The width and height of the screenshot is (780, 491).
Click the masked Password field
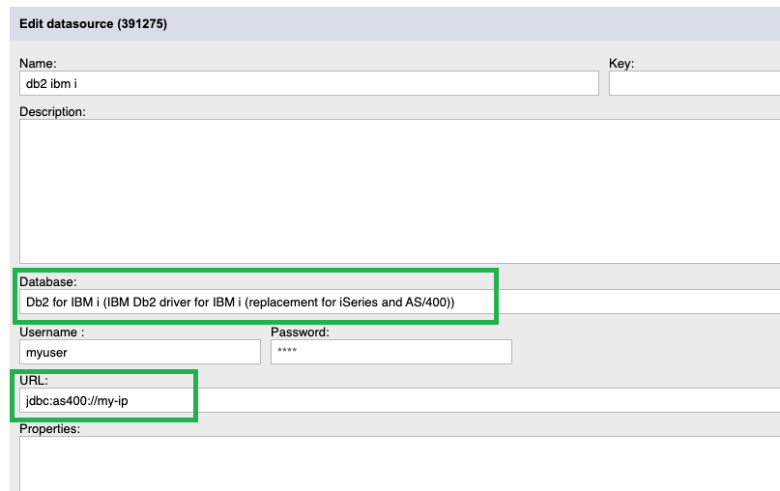coord(391,352)
